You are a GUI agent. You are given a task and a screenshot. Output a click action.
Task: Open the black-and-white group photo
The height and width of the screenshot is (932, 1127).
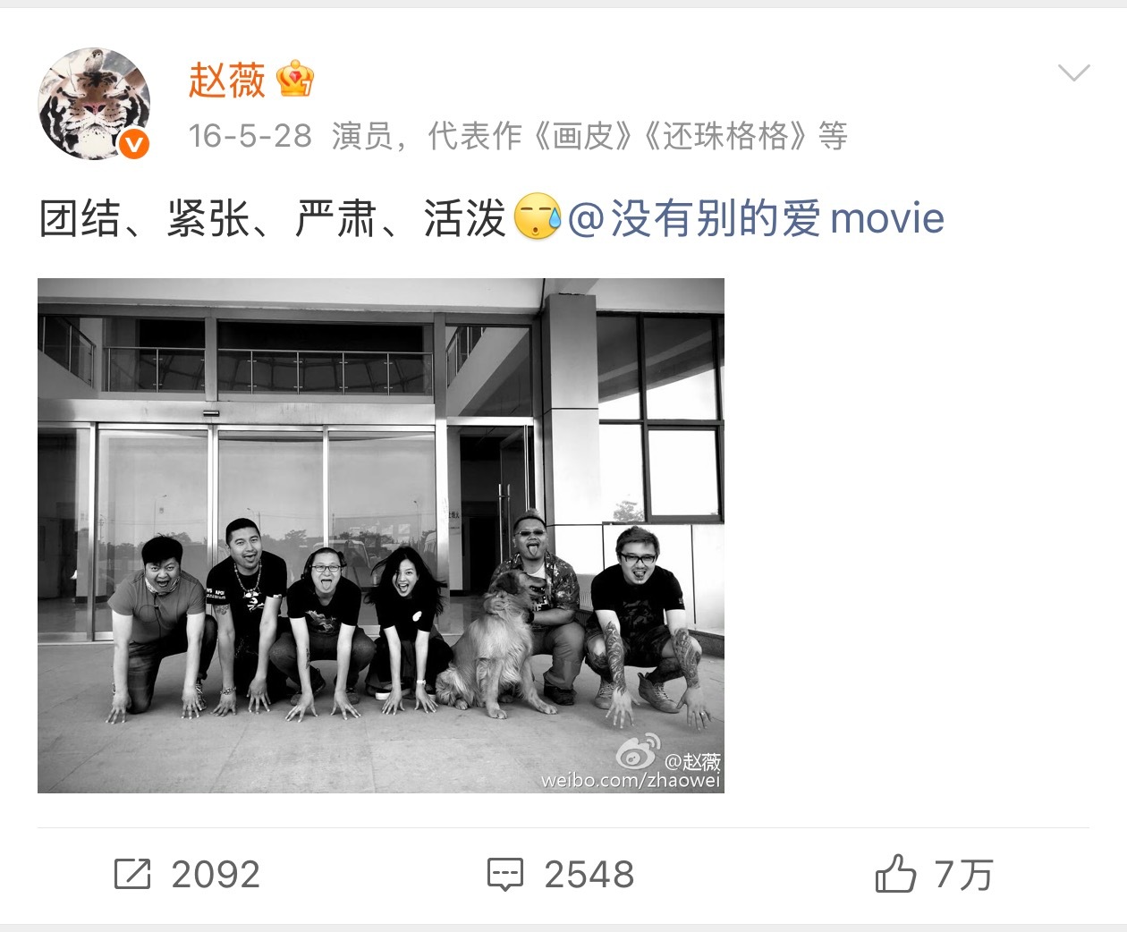click(381, 536)
